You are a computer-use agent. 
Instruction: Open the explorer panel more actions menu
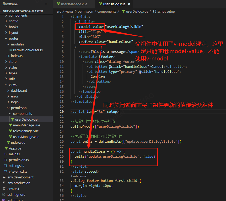[47, 4]
